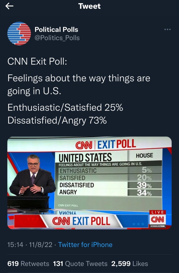
Task: Click the Political Polls display name
Action: click(56, 30)
